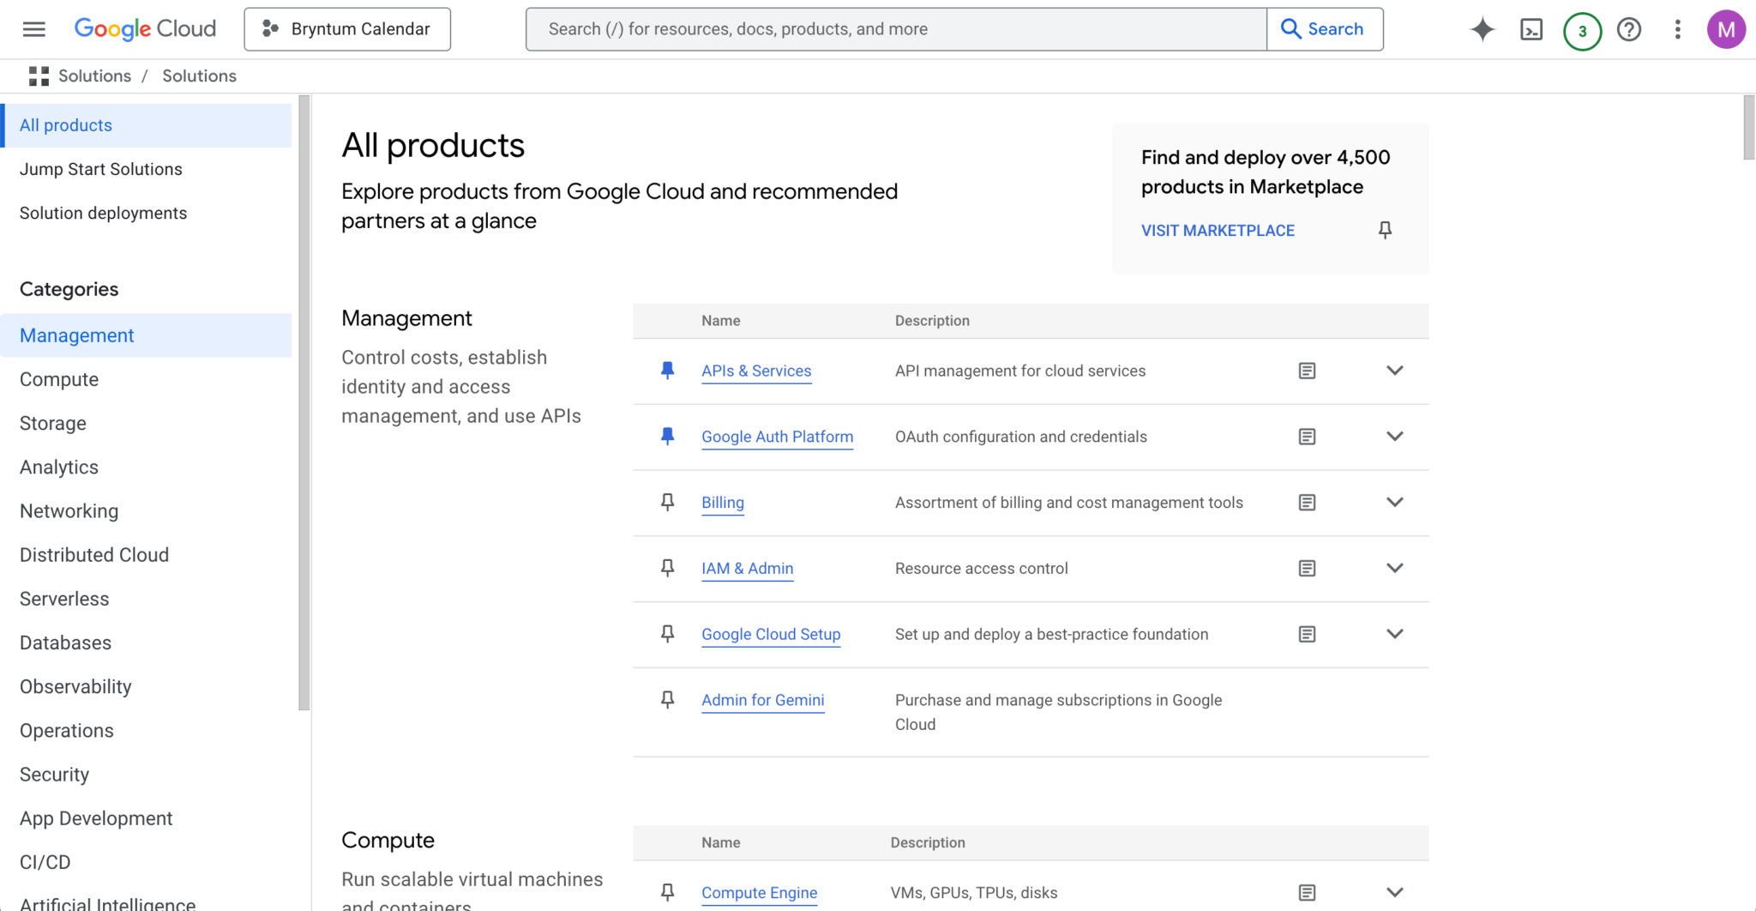
Task: Expand the APIs & Services row
Action: tap(1395, 371)
